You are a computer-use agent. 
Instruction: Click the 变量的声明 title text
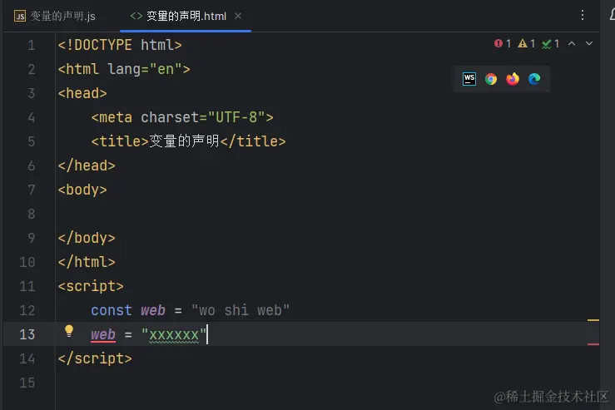point(185,141)
